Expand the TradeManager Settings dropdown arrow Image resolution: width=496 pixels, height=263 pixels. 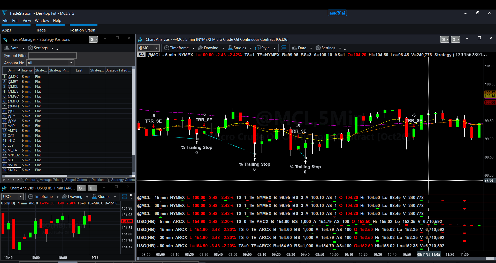pyautogui.click(x=52, y=48)
